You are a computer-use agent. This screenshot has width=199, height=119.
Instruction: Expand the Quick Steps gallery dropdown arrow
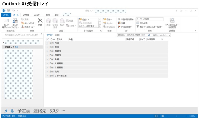[100, 26]
